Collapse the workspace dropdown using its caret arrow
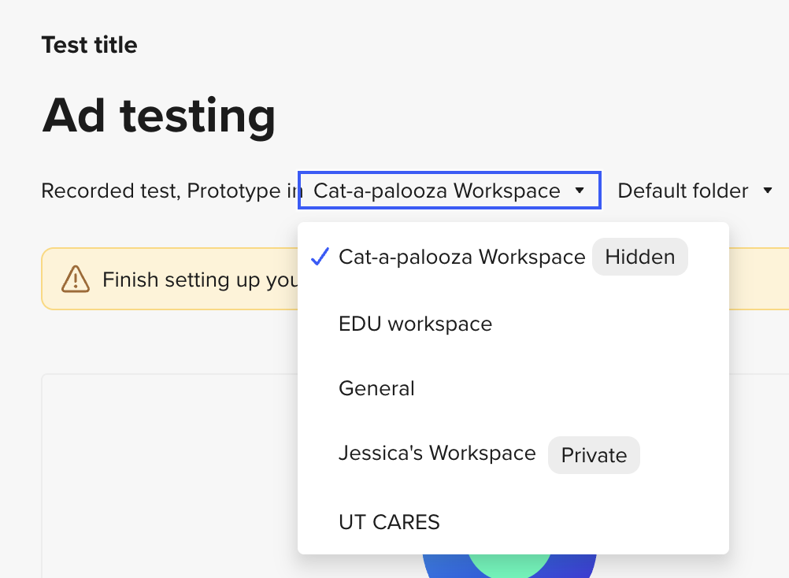789x578 pixels. tap(580, 191)
